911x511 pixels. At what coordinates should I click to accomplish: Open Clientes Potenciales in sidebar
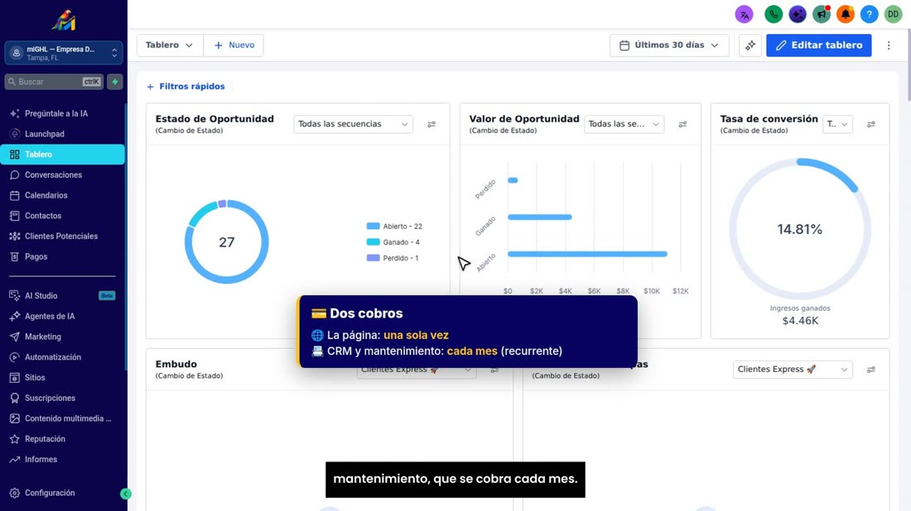point(62,236)
